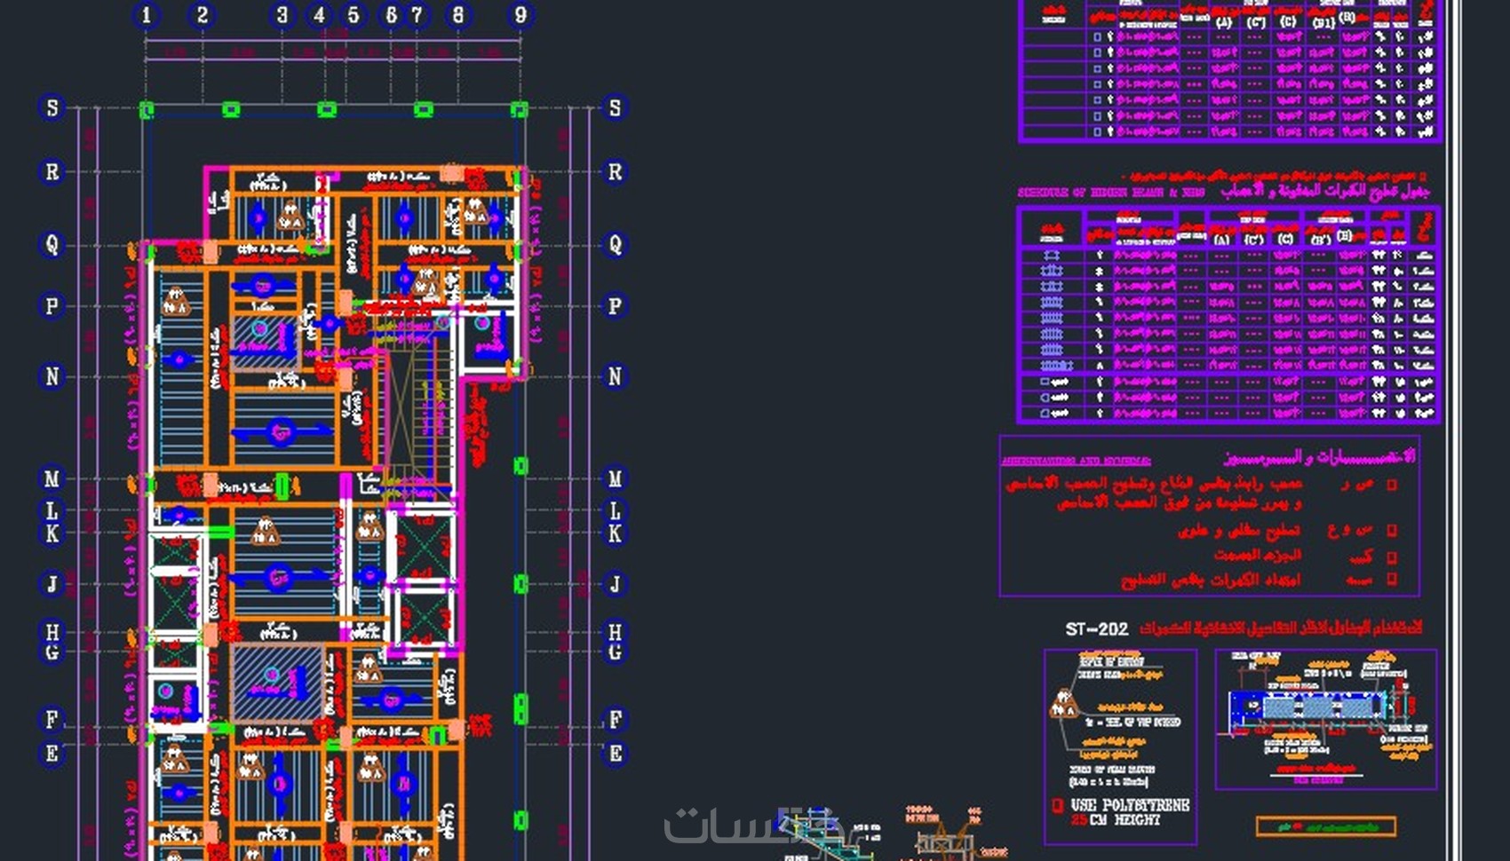The height and width of the screenshot is (861, 1510).
Task: Click the Abbreviations and Symbols underlined heading
Action: pos(1076,461)
